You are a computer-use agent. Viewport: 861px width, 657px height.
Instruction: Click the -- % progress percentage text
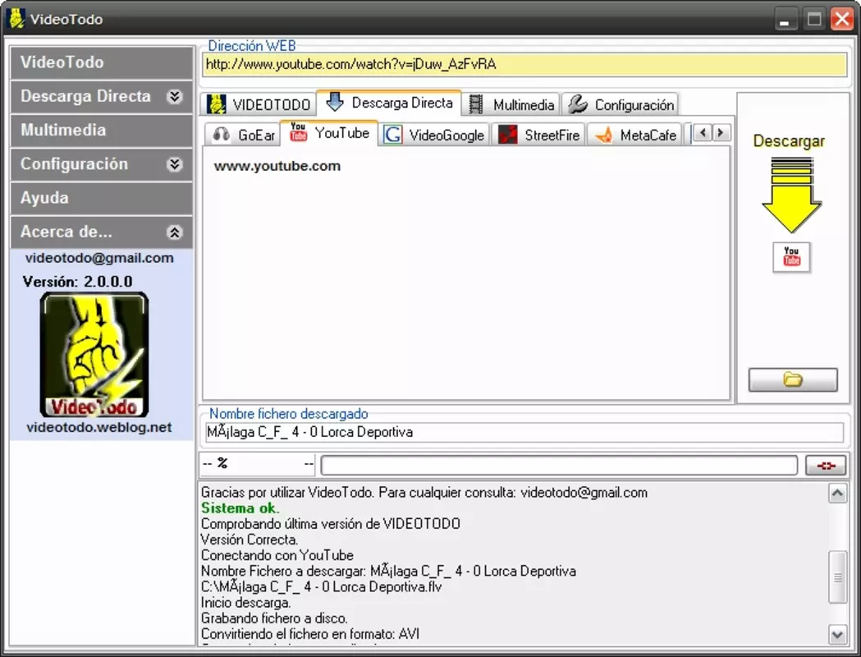(x=215, y=464)
